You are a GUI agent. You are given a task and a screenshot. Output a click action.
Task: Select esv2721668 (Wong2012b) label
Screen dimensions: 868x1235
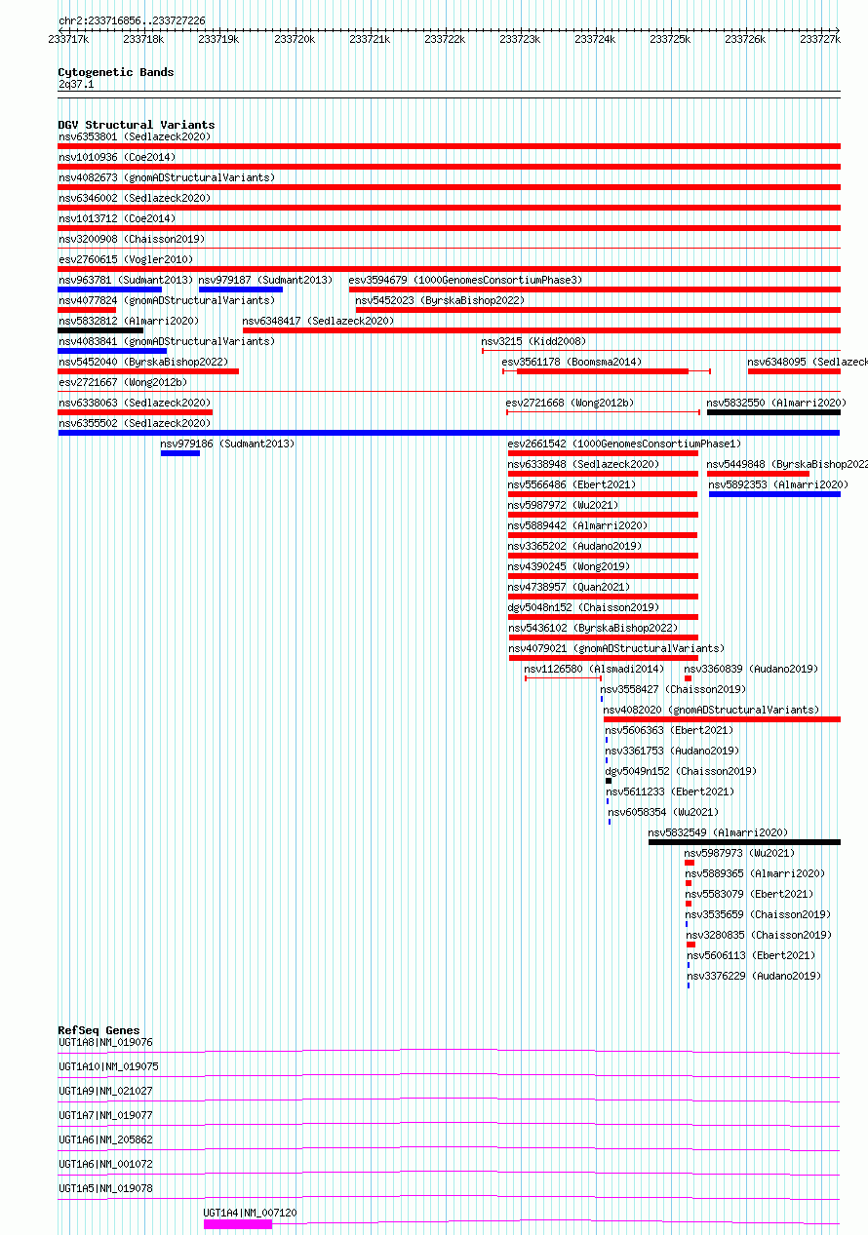[570, 403]
